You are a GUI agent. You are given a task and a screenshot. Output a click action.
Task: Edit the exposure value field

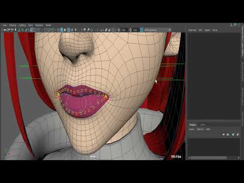point(124,30)
